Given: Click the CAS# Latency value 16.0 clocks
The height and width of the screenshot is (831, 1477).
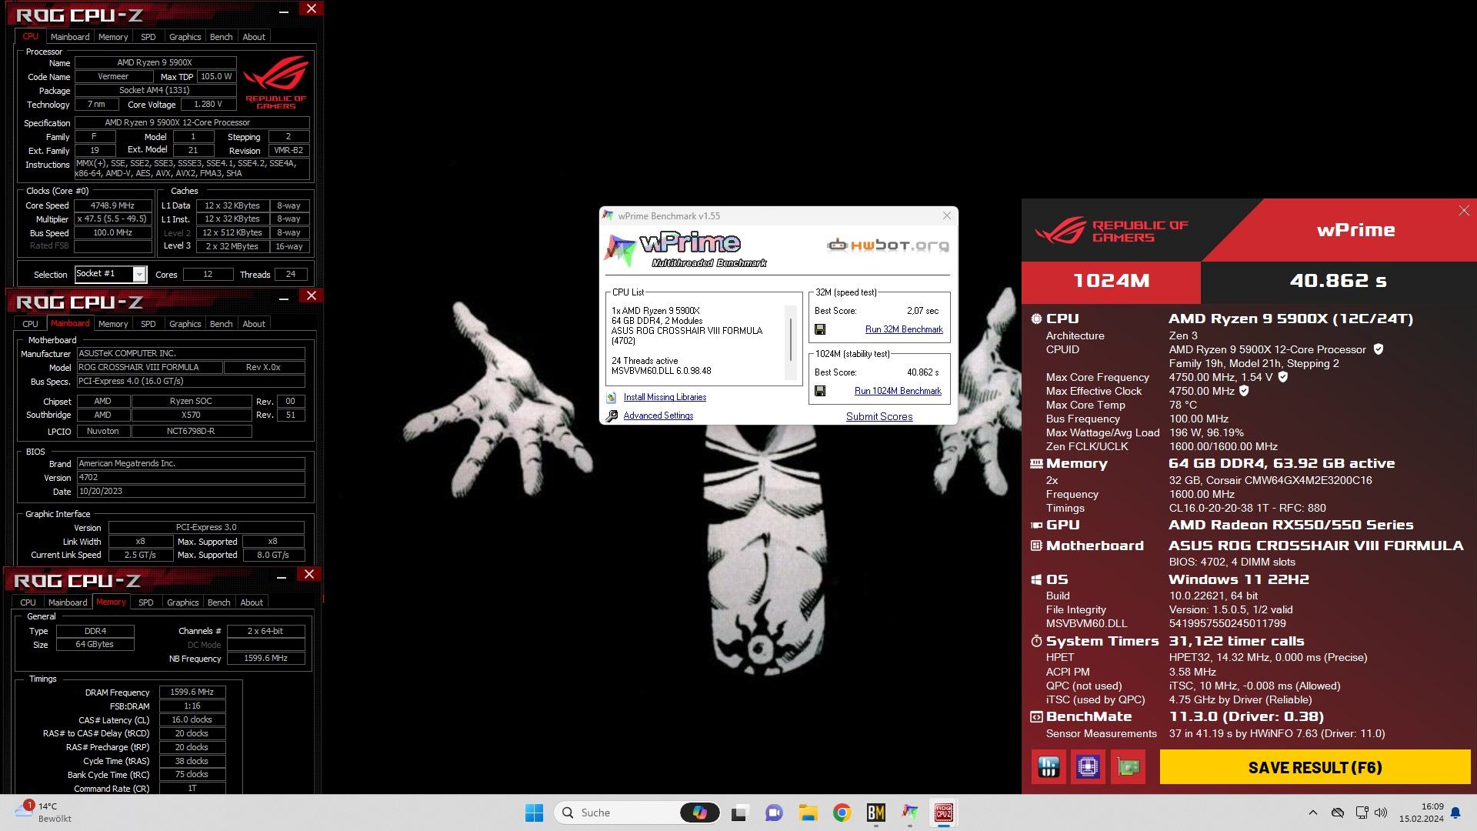Looking at the screenshot, I should tap(192, 719).
